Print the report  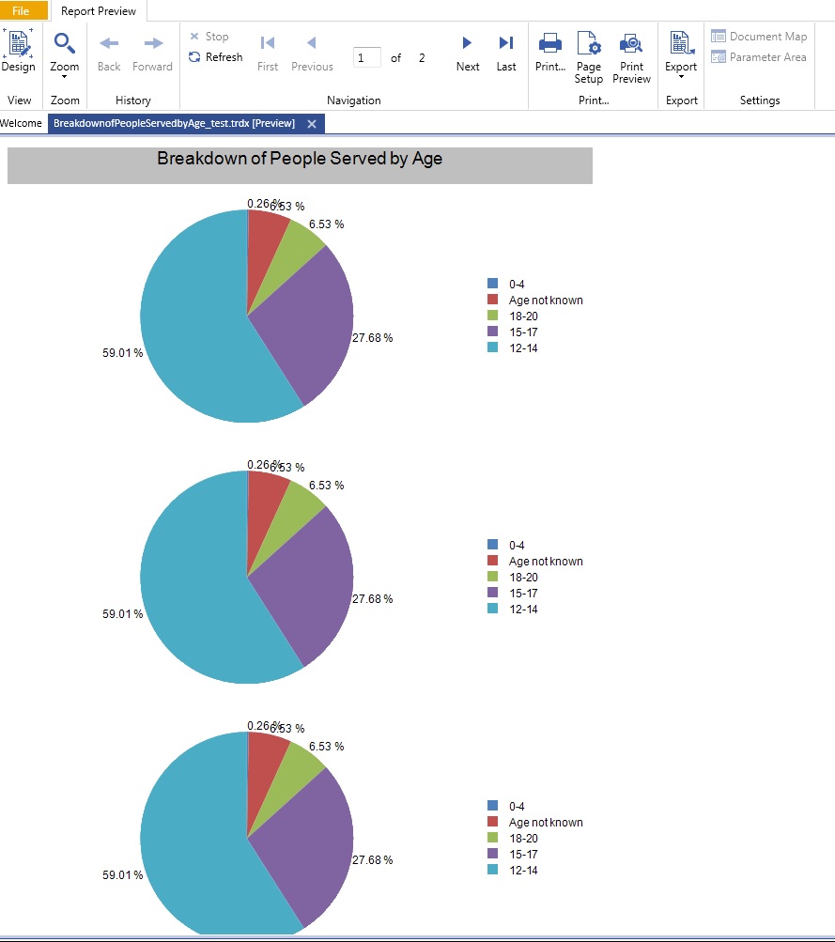click(550, 53)
